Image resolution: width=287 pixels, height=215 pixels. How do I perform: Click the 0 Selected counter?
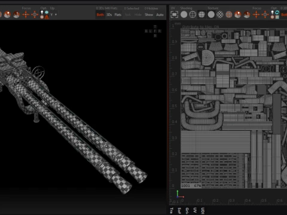click(132, 8)
